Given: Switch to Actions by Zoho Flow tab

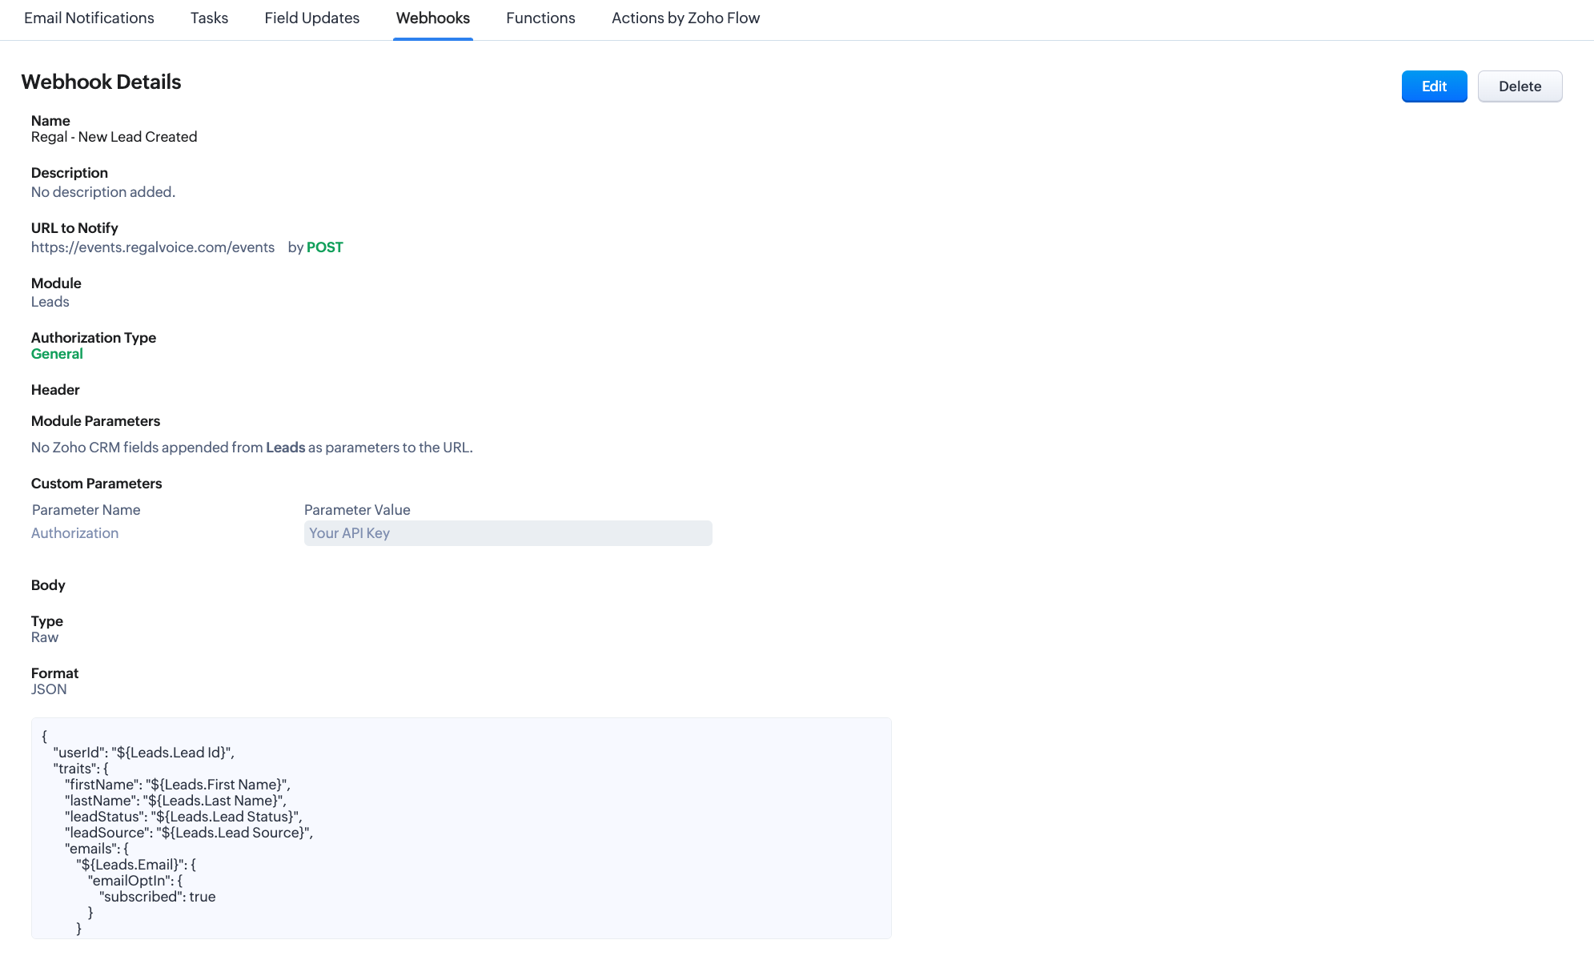Looking at the screenshot, I should pyautogui.click(x=686, y=18).
